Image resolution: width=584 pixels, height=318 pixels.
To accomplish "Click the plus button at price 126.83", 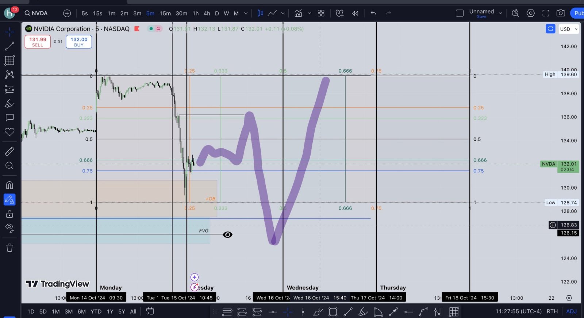I will 553,225.
